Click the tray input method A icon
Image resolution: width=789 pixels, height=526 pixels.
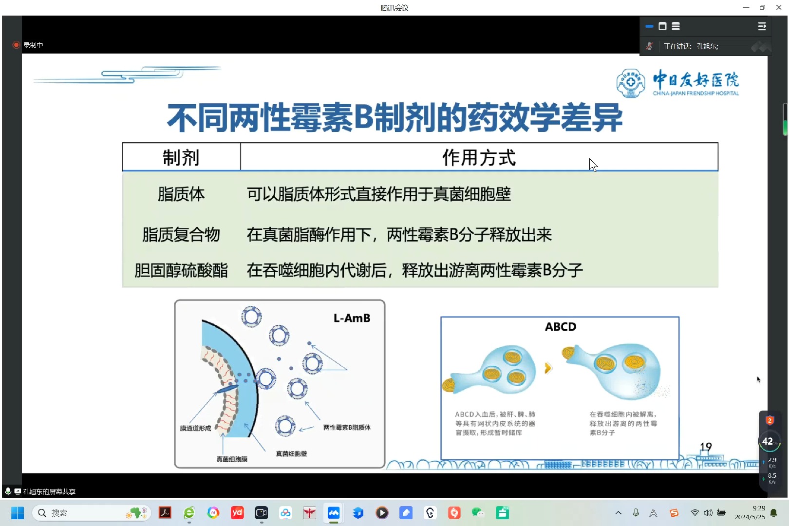(x=654, y=513)
